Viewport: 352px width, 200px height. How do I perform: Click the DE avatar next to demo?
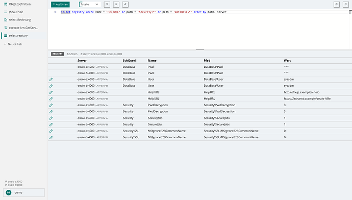9,192
